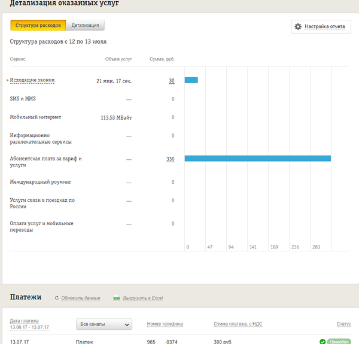
Task: Open the Исходящие звонки service link
Action: (32, 80)
